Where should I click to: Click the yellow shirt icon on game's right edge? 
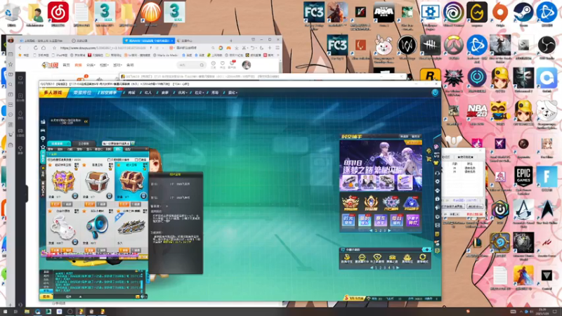(436, 163)
